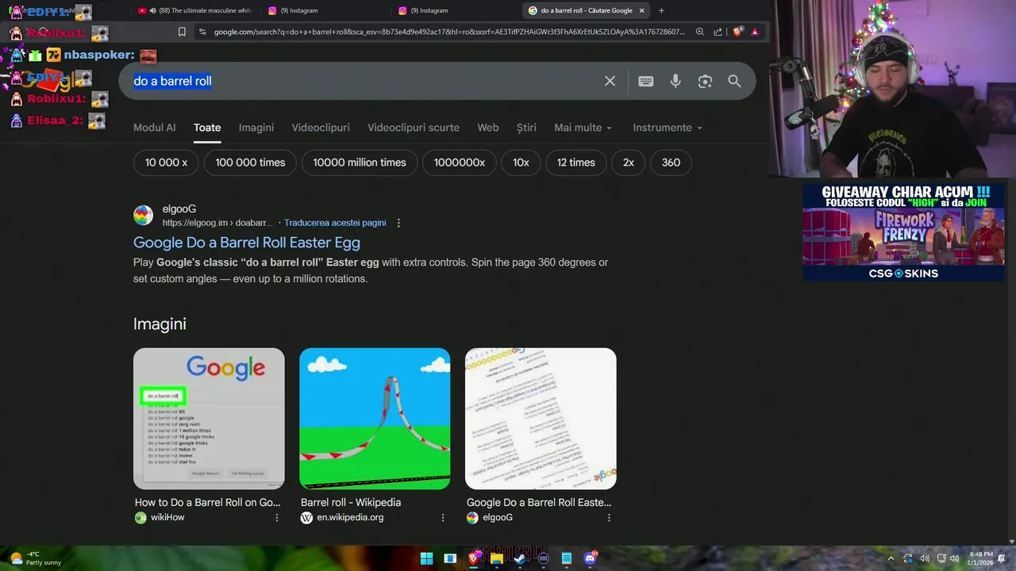Open the notifications bell in system tray

[x=1002, y=558]
